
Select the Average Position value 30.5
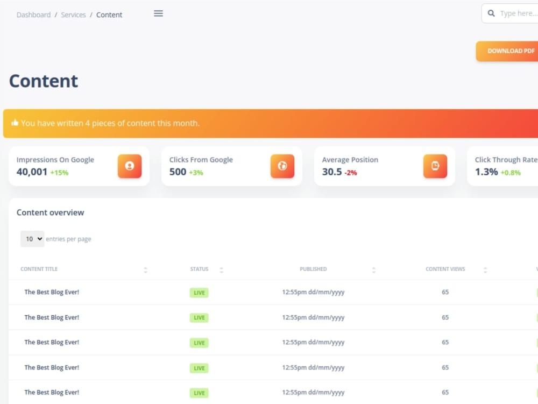(x=332, y=172)
